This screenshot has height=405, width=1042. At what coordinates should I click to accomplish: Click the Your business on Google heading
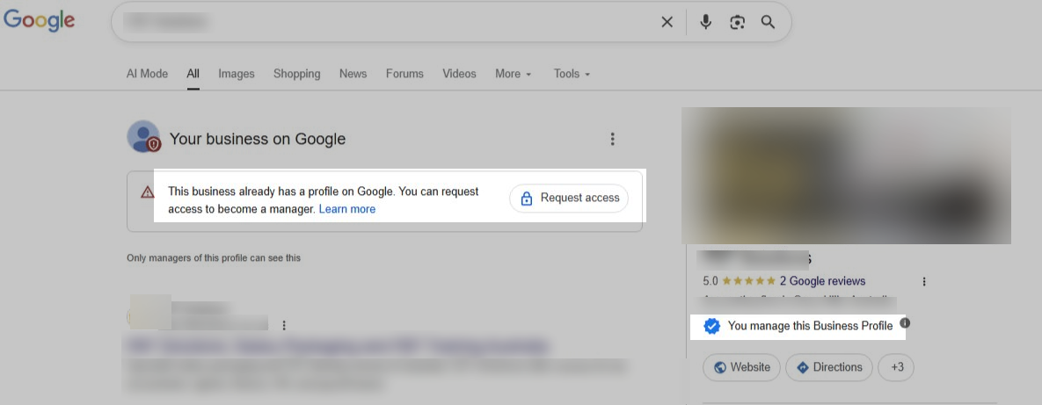tap(257, 139)
